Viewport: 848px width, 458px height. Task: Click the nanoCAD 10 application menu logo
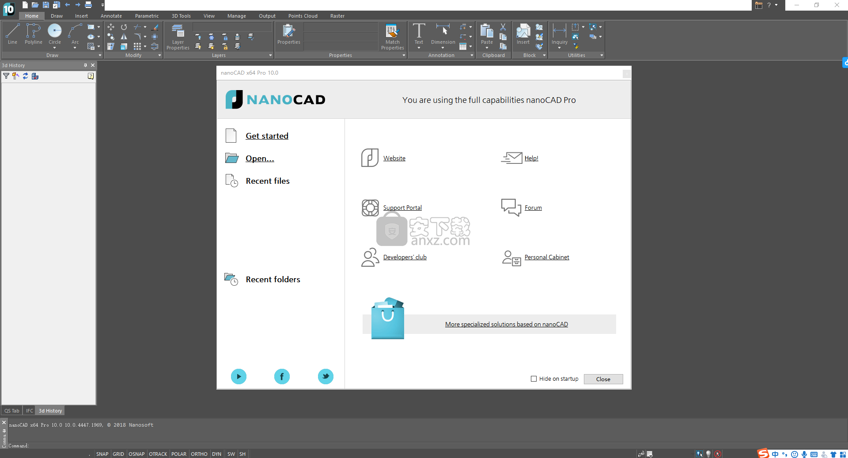pyautogui.click(x=8, y=8)
